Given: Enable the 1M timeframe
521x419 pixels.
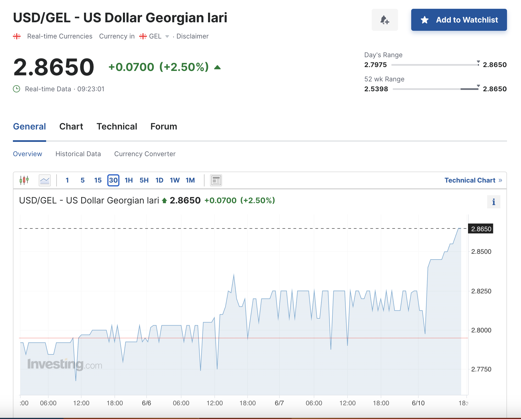Looking at the screenshot, I should point(190,180).
